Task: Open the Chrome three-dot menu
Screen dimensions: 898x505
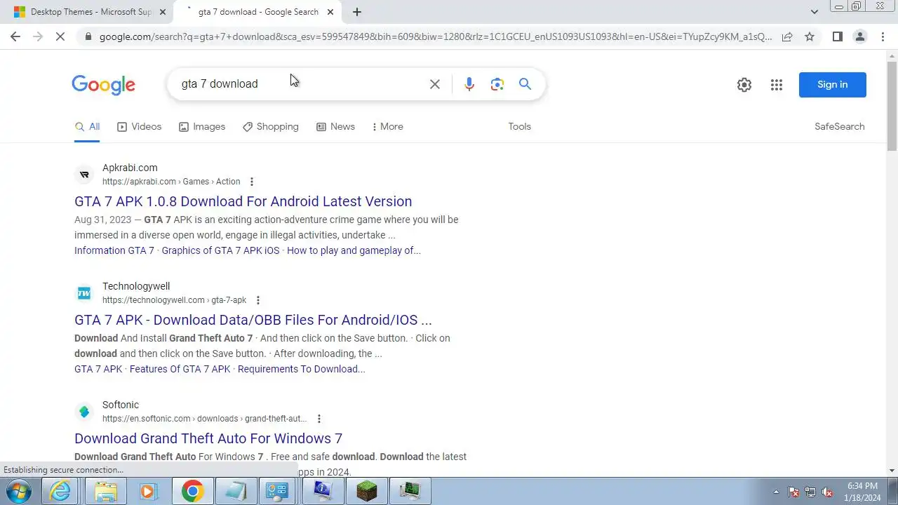Action: tap(882, 36)
